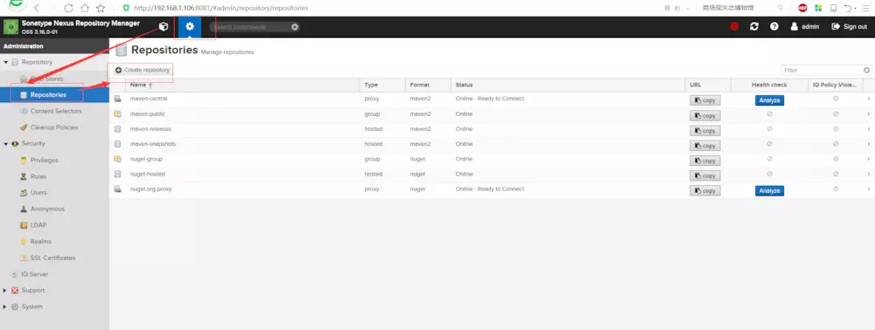
Task: Open Cleanup Policies in sidebar
Action: point(54,127)
